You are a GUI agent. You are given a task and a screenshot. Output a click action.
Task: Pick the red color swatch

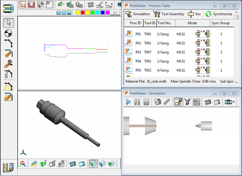(83, 13)
